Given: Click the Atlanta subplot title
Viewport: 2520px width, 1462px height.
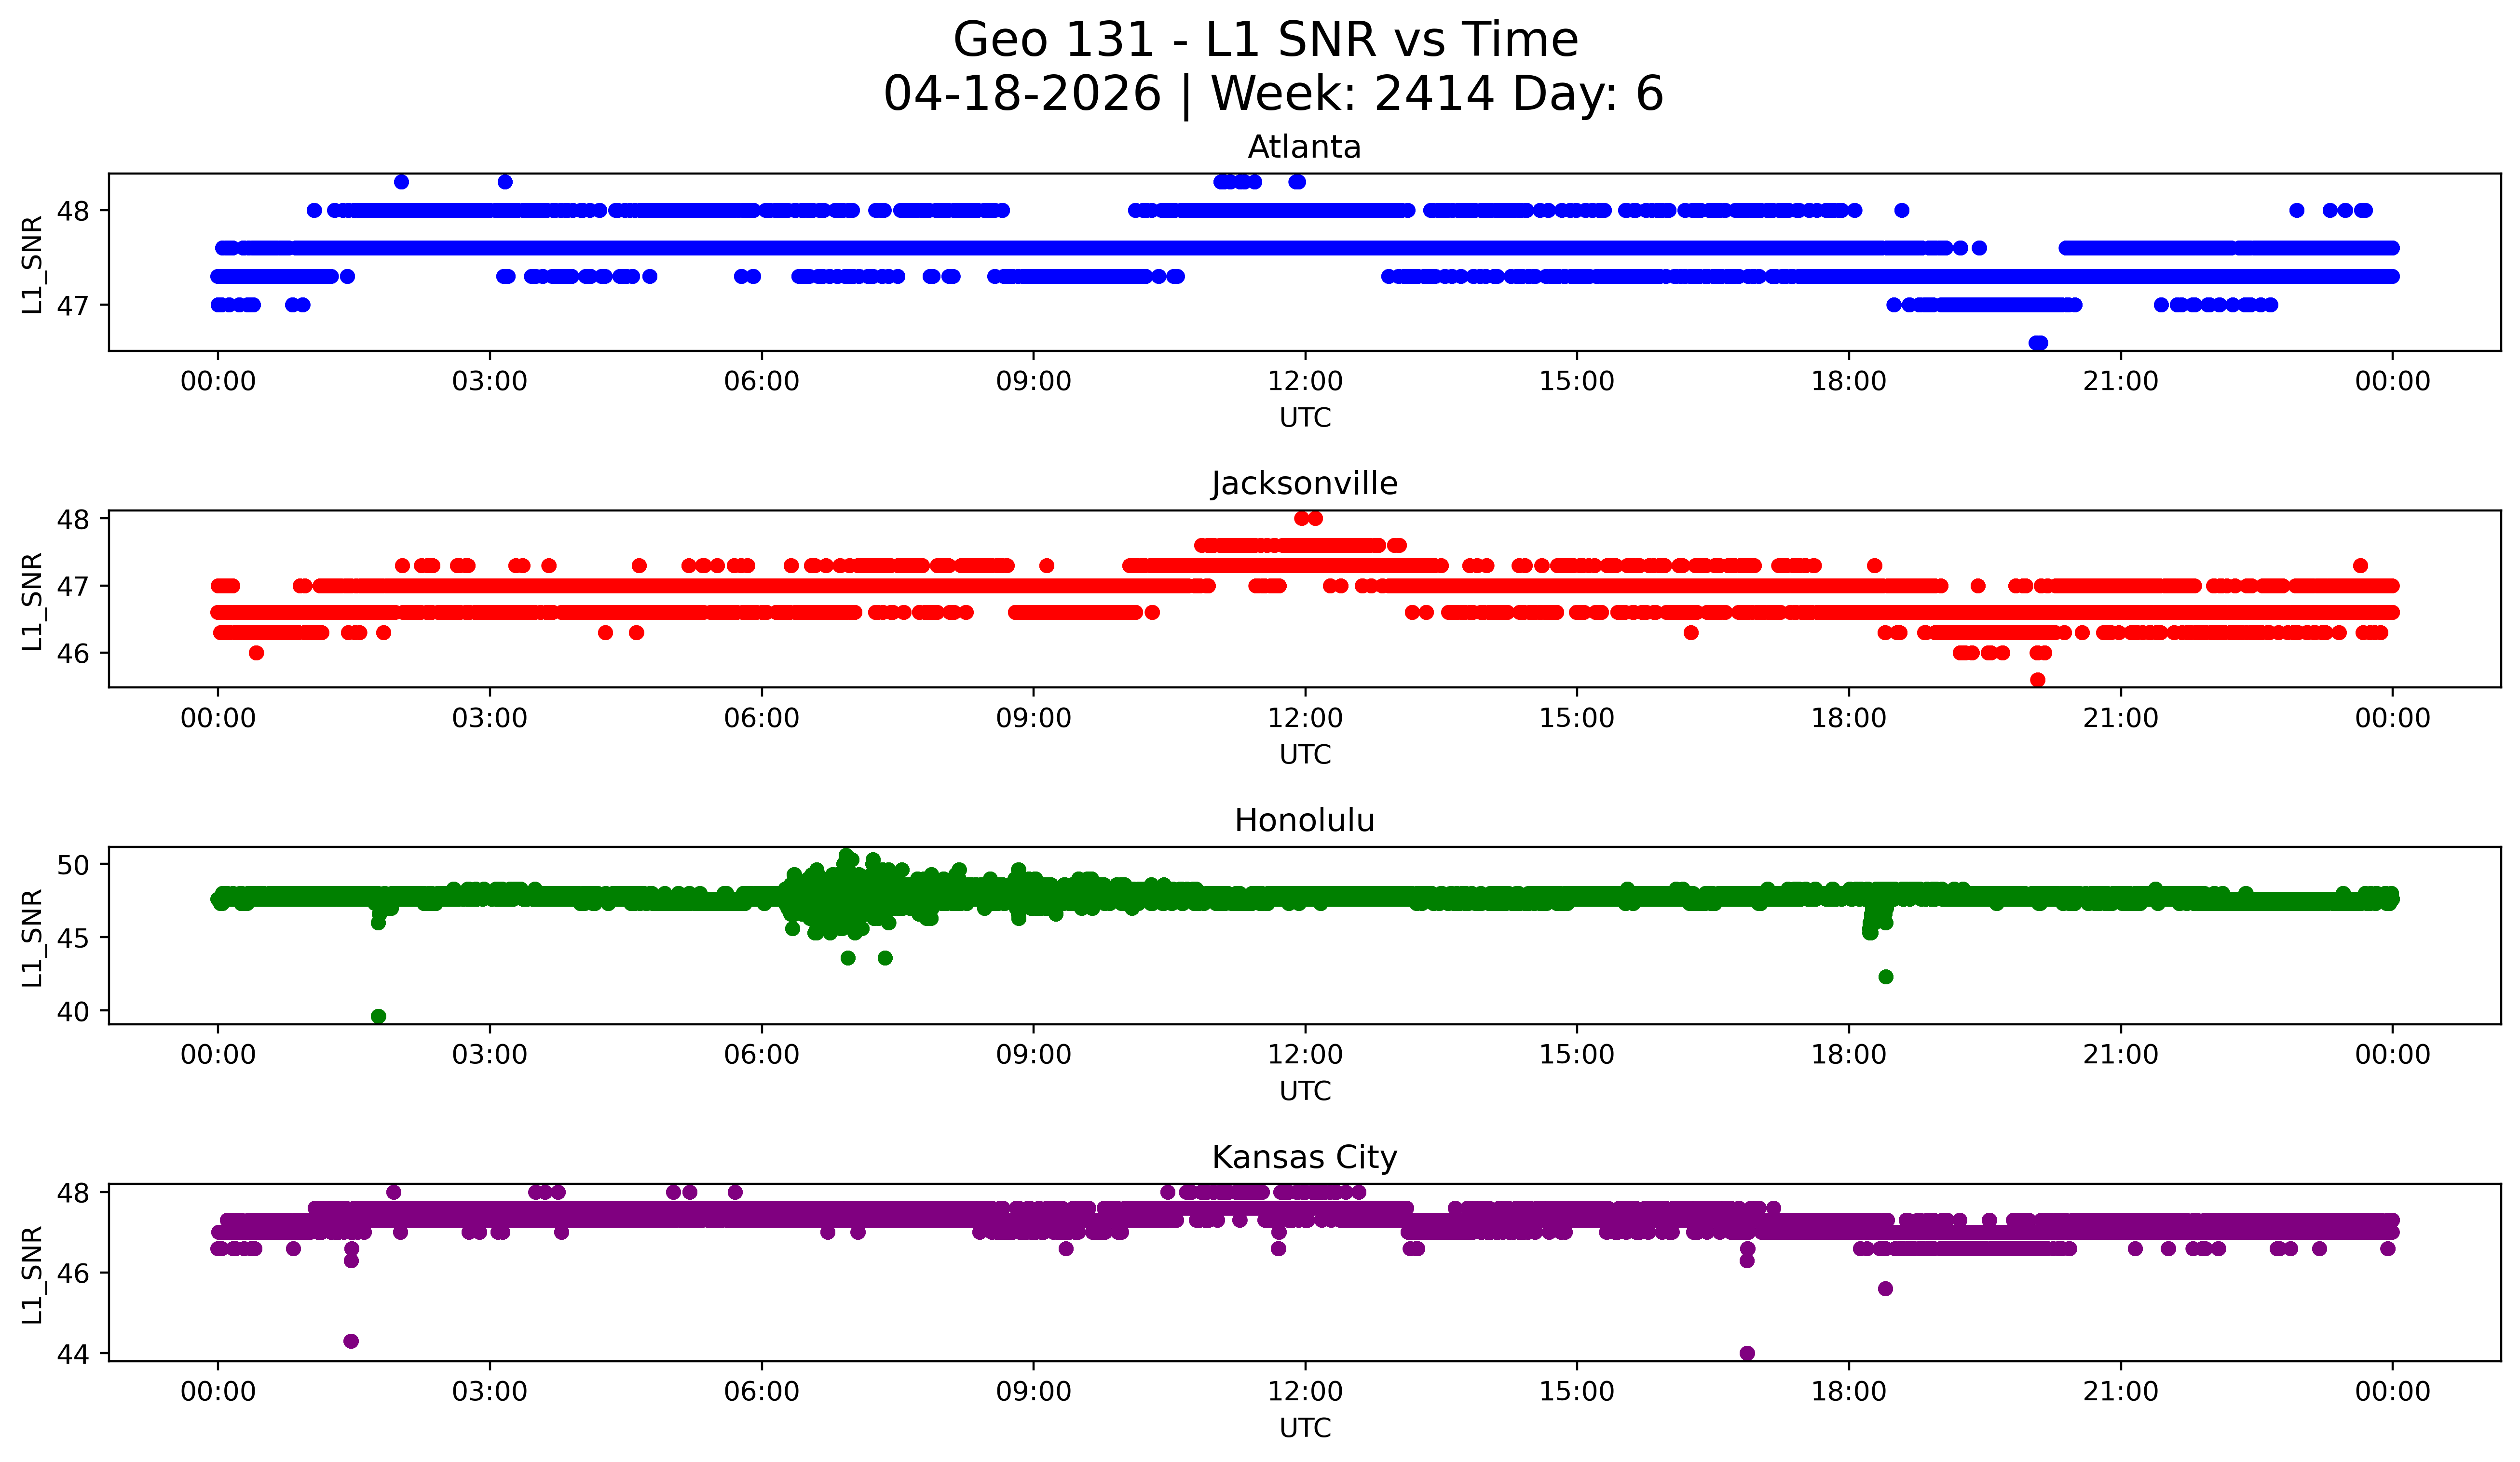Looking at the screenshot, I should click(x=1304, y=148).
